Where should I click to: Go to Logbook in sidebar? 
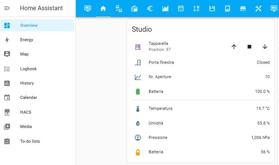pyautogui.click(x=28, y=69)
